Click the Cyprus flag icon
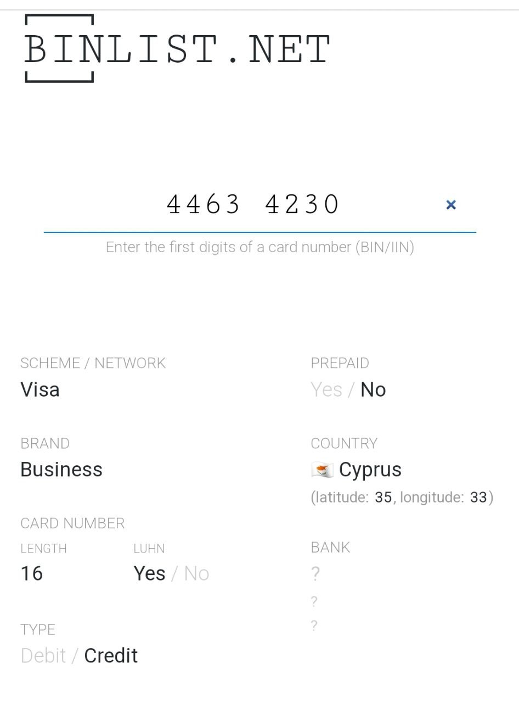This screenshot has height=703, width=519. 322,470
